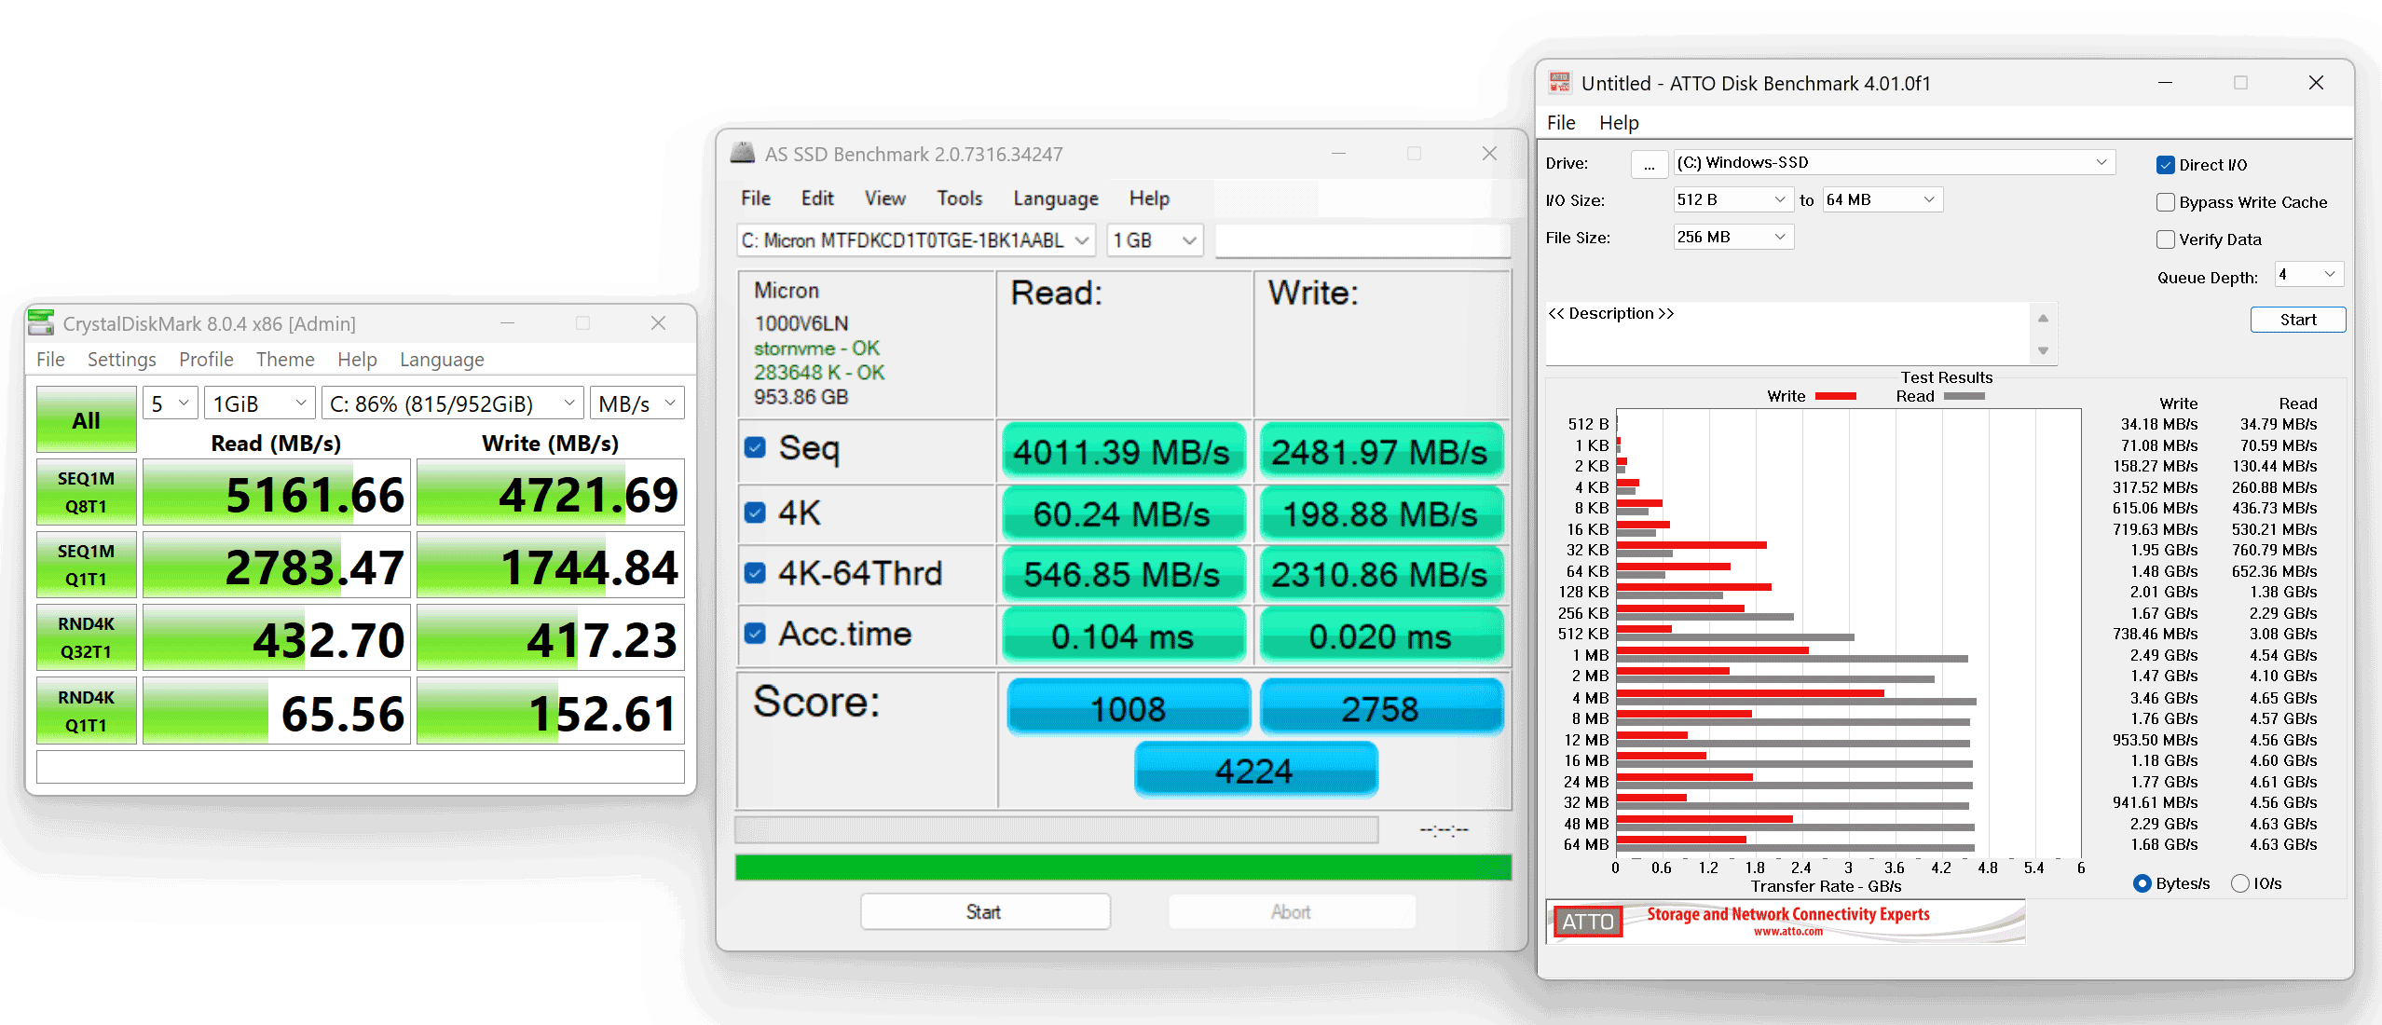Click the drive browse ellipsis button in ATTO
The image size is (2382, 1025).
[x=1649, y=164]
